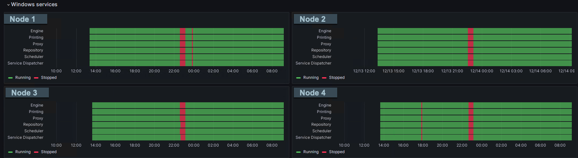Click the wide red stopped block on Node 1 Engine row
The width and height of the screenshot is (578, 158).
pyautogui.click(x=182, y=31)
